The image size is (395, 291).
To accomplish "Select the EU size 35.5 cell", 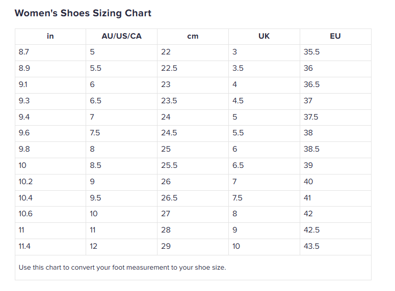I will coord(311,52).
